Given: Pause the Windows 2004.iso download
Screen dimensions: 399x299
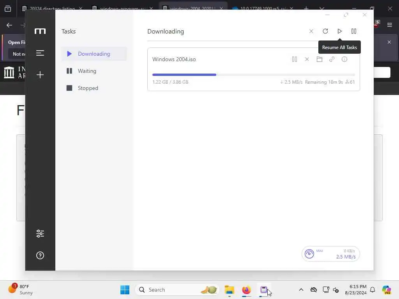Looking at the screenshot, I should (x=295, y=59).
